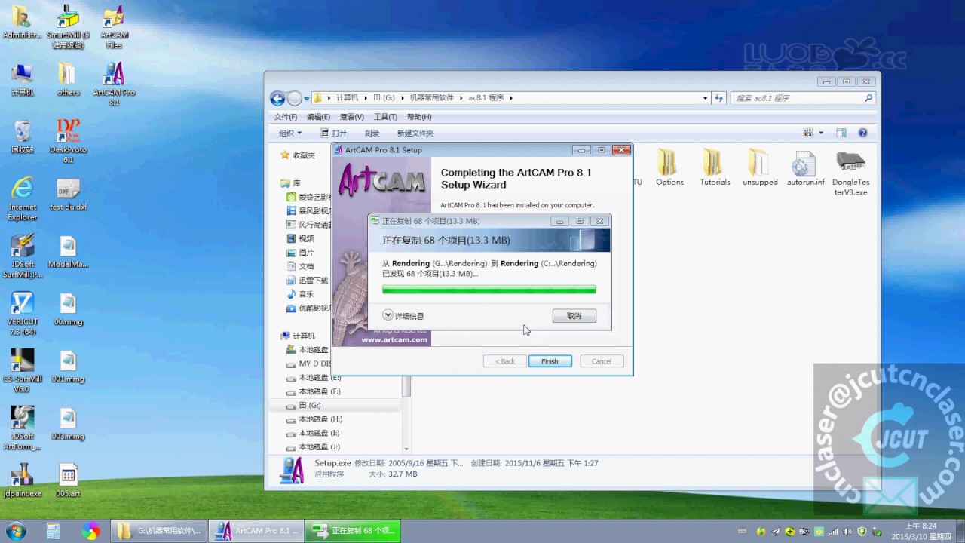Open the unsupped folder in Explorer
The height and width of the screenshot is (543, 965).
click(x=760, y=167)
